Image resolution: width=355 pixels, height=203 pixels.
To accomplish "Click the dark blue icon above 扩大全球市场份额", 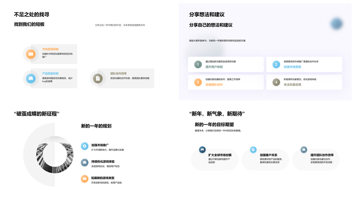I will pyautogui.click(x=202, y=150).
